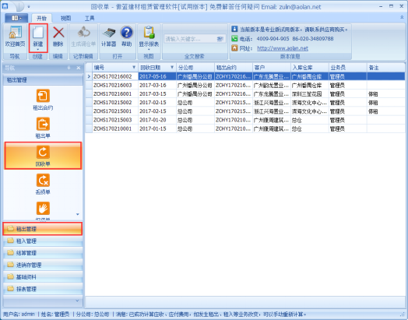The height and width of the screenshot is (320, 408).
Task: Select row ZCHS170216003
Action: pyautogui.click(x=245, y=85)
